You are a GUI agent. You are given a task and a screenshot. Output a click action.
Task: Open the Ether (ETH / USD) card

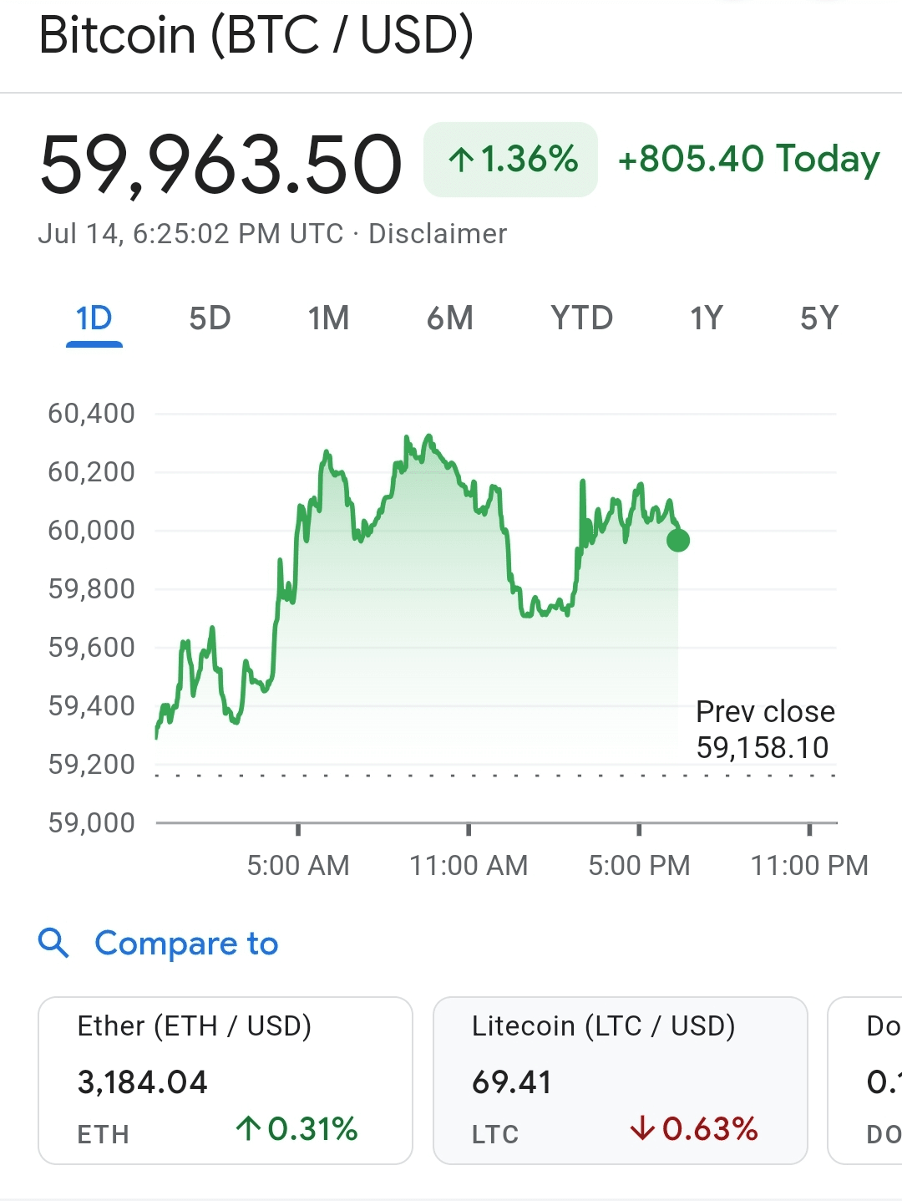pos(225,1080)
